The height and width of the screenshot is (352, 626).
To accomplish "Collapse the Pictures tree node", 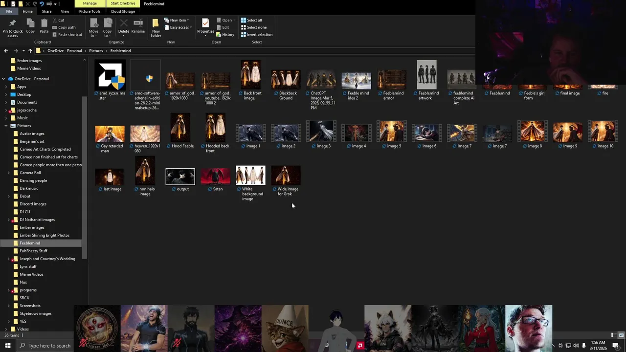I will point(6,126).
